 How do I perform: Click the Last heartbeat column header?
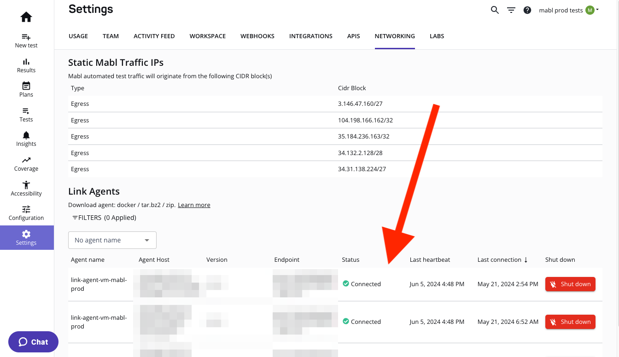(x=429, y=259)
